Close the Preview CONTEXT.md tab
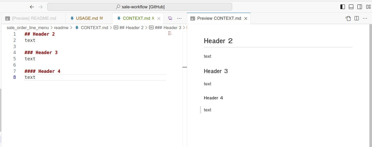372x147 pixels. coord(246,18)
